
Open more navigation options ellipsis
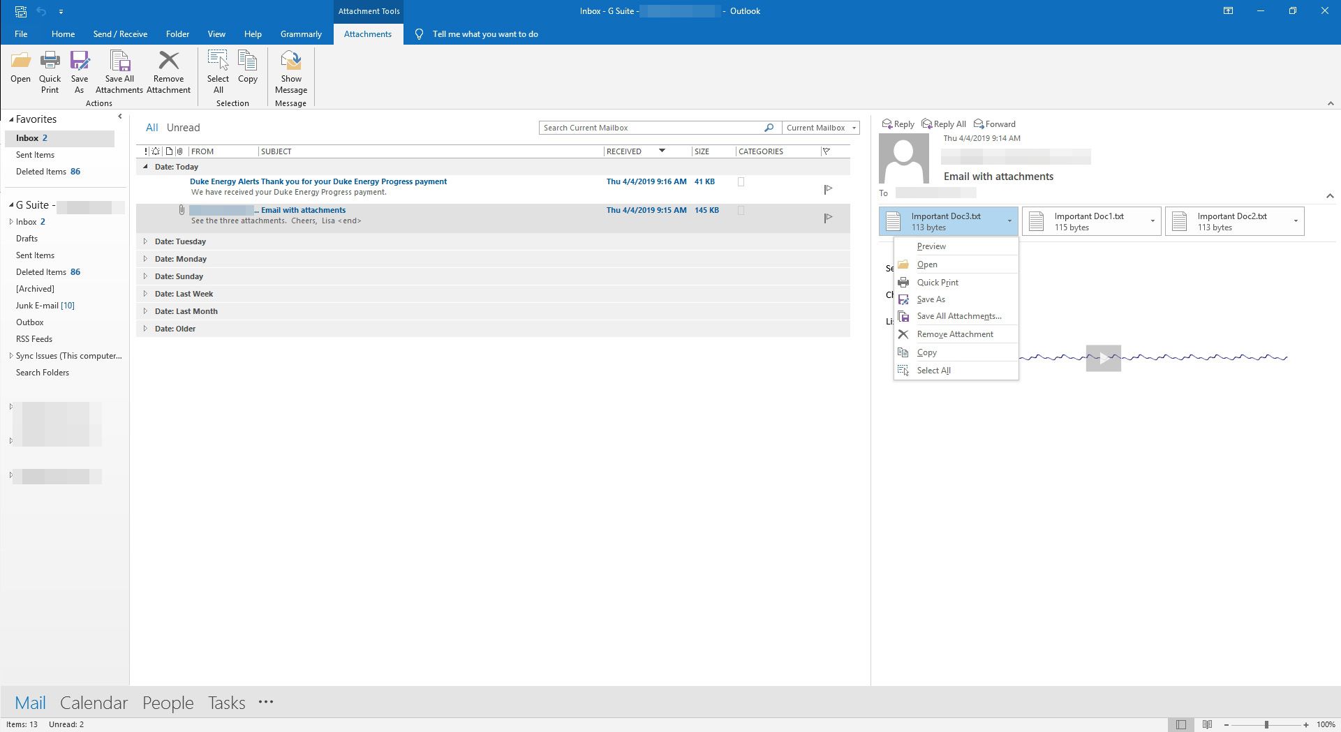click(266, 702)
